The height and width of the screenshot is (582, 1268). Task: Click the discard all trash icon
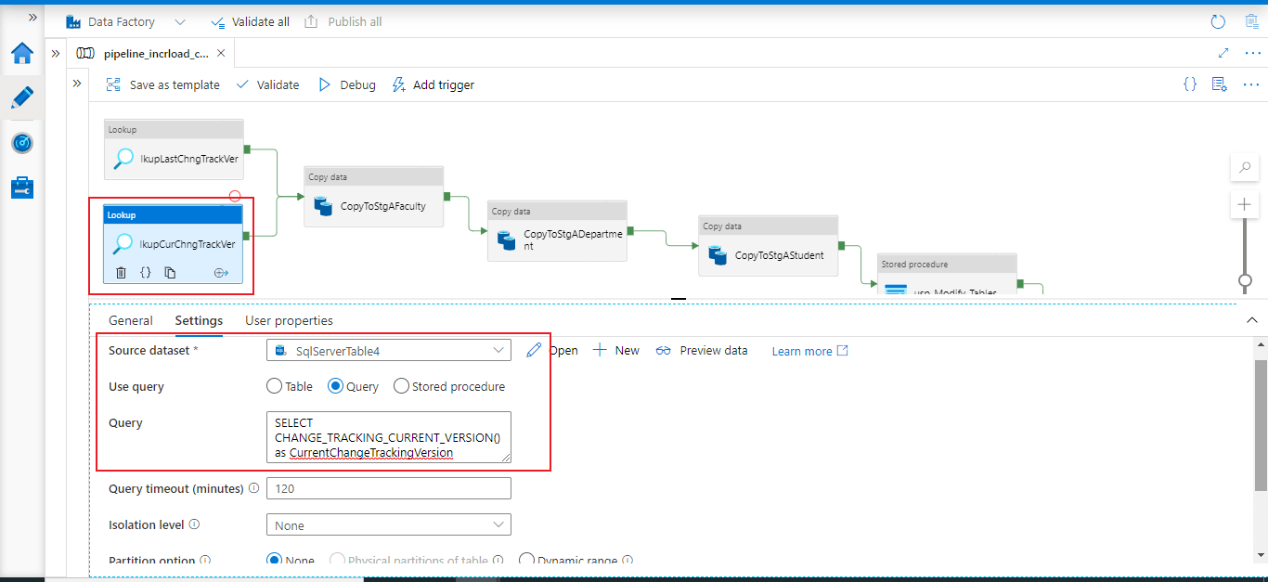click(x=1251, y=21)
